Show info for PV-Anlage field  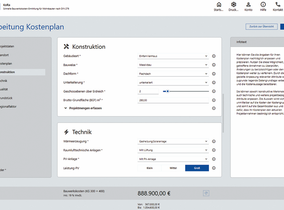214,159
